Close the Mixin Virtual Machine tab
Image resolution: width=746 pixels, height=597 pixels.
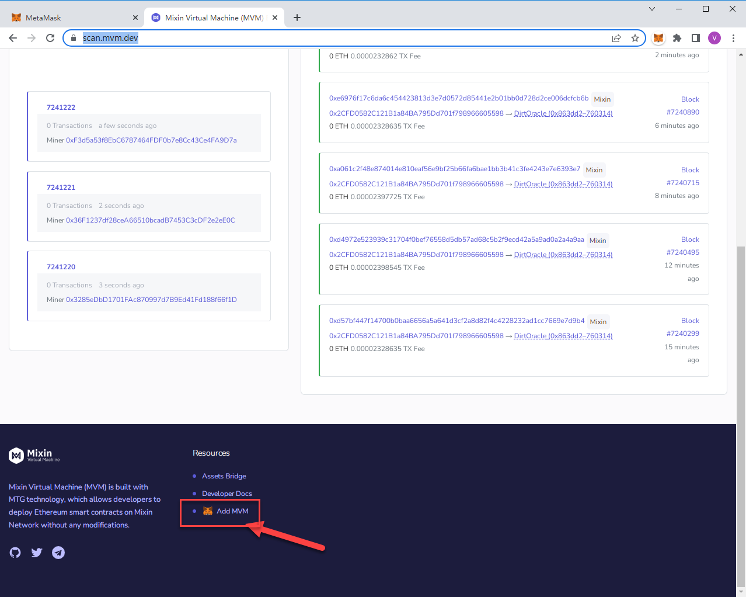pyautogui.click(x=275, y=18)
